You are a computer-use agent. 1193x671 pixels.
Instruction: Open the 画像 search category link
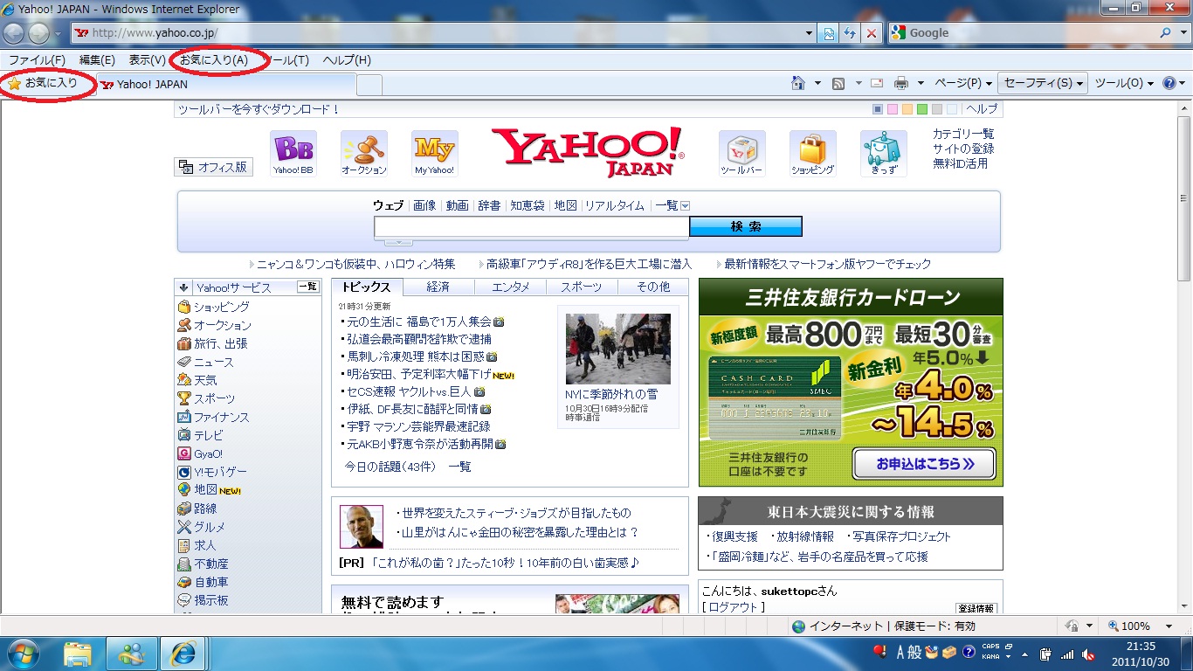[424, 205]
